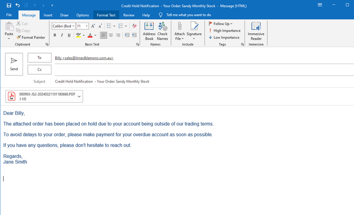Click the Cc button to add recipients
This screenshot has height=215, width=354.
pos(40,69)
